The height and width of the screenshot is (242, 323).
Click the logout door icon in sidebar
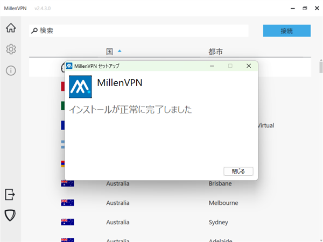pyautogui.click(x=10, y=195)
